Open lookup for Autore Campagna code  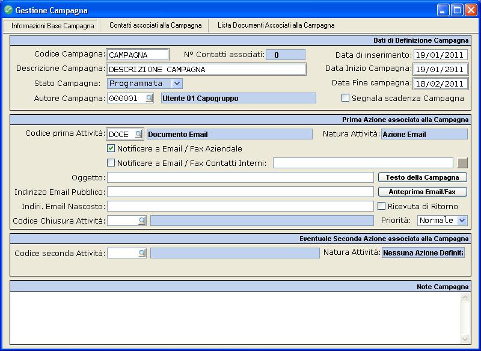[x=149, y=98]
